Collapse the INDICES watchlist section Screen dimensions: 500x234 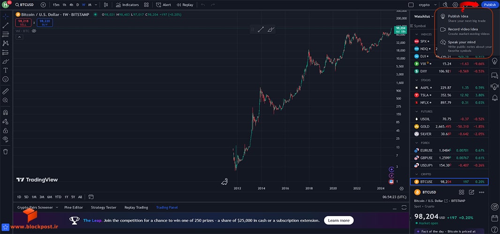click(417, 34)
